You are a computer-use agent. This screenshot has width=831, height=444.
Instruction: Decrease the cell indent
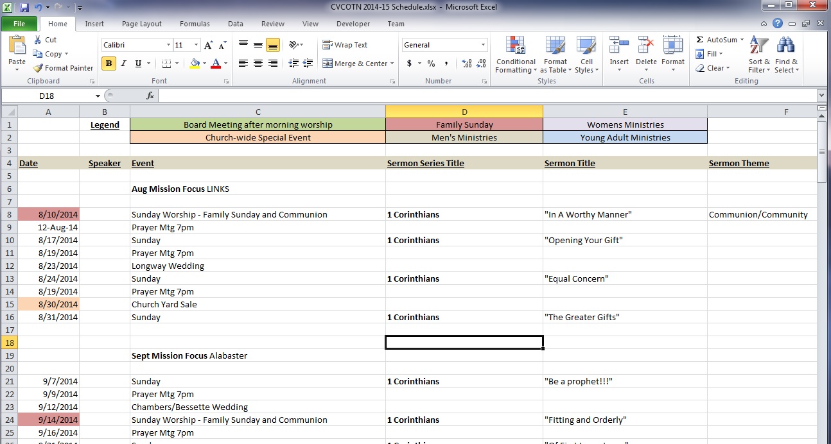(293, 64)
